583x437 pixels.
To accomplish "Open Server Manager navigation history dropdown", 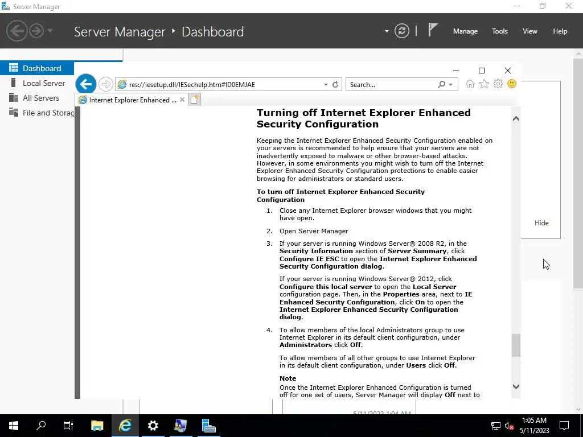I will coord(50,31).
